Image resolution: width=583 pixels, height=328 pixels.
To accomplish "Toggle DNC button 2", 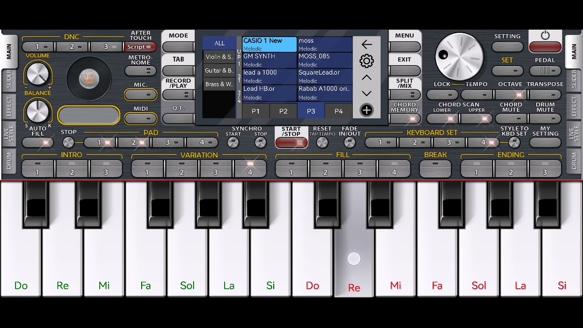I will click(72, 46).
